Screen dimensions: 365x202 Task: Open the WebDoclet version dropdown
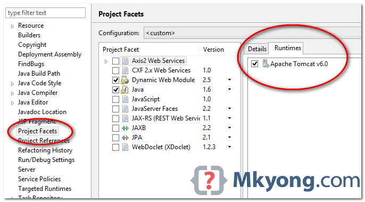click(x=229, y=147)
